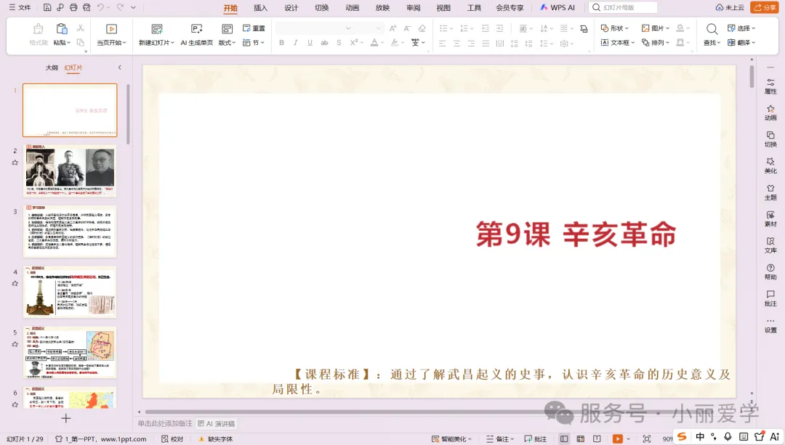Viewport: 785px width, 445px height.
Task: Start slideshow with orange play button
Action: [617, 439]
